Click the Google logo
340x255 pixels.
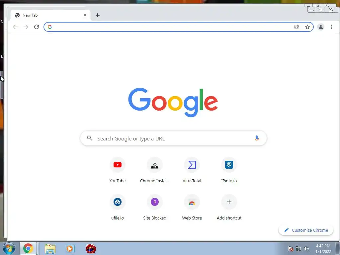173,102
